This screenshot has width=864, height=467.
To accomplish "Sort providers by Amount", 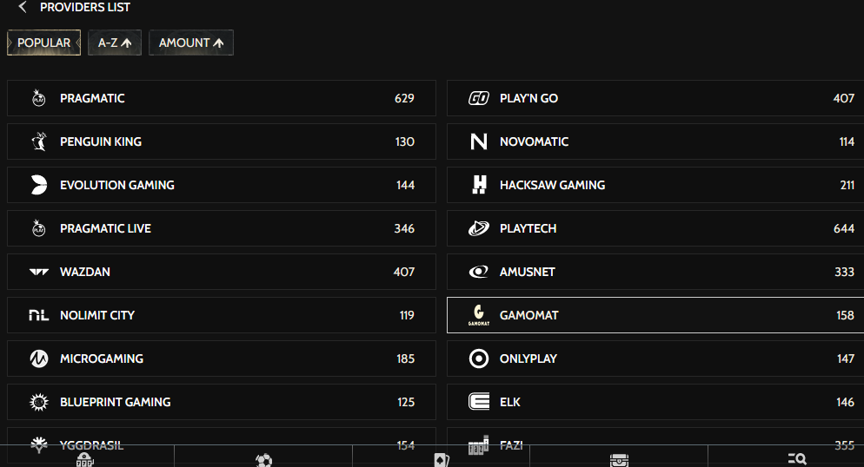I will click(191, 43).
